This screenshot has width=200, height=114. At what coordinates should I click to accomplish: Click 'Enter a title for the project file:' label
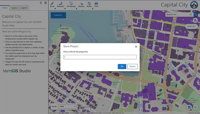[x=76, y=52]
